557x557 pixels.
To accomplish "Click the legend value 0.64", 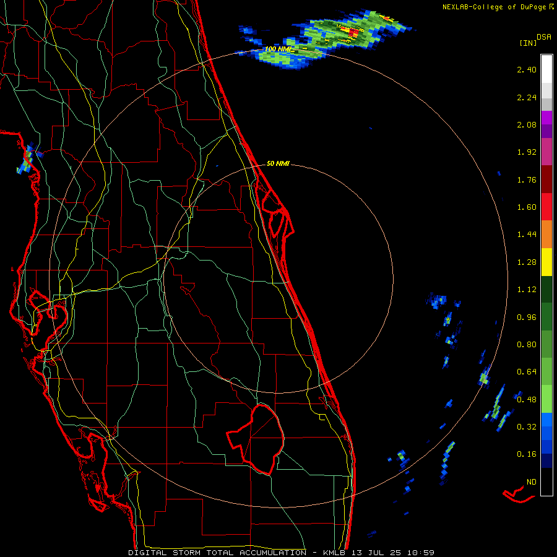I will pos(527,372).
